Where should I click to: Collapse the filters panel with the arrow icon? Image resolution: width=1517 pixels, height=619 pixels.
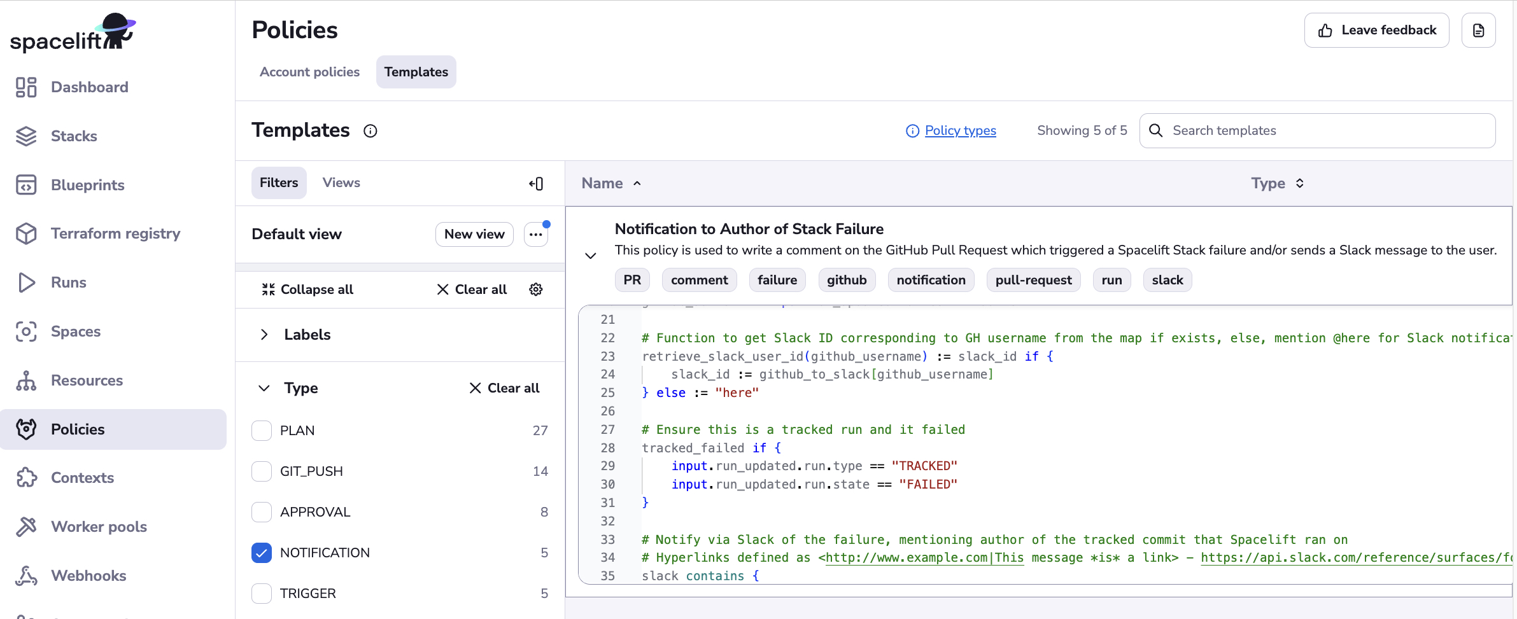coord(535,183)
